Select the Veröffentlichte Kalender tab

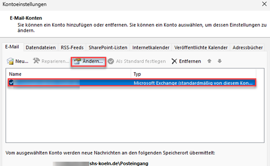(x=201, y=48)
